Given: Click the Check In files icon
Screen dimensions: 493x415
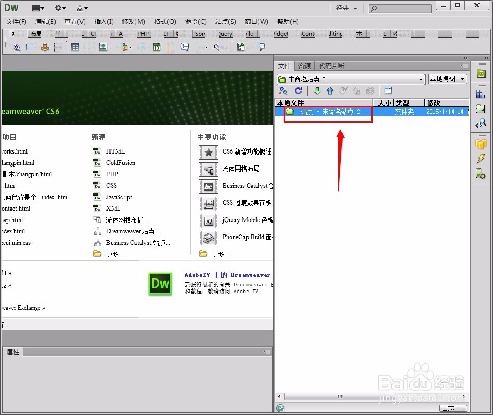Looking at the screenshot, I should [x=357, y=91].
